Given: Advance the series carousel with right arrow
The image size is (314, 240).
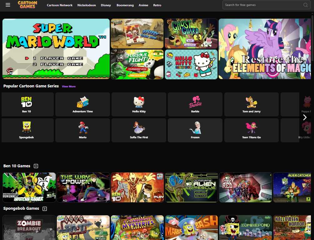Looking at the screenshot, I should pyautogui.click(x=305, y=117).
